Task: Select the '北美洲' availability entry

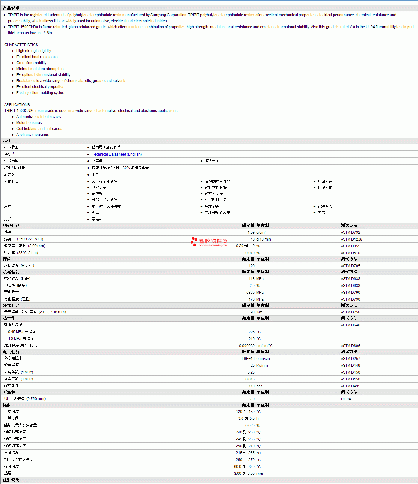Action: tap(97, 161)
